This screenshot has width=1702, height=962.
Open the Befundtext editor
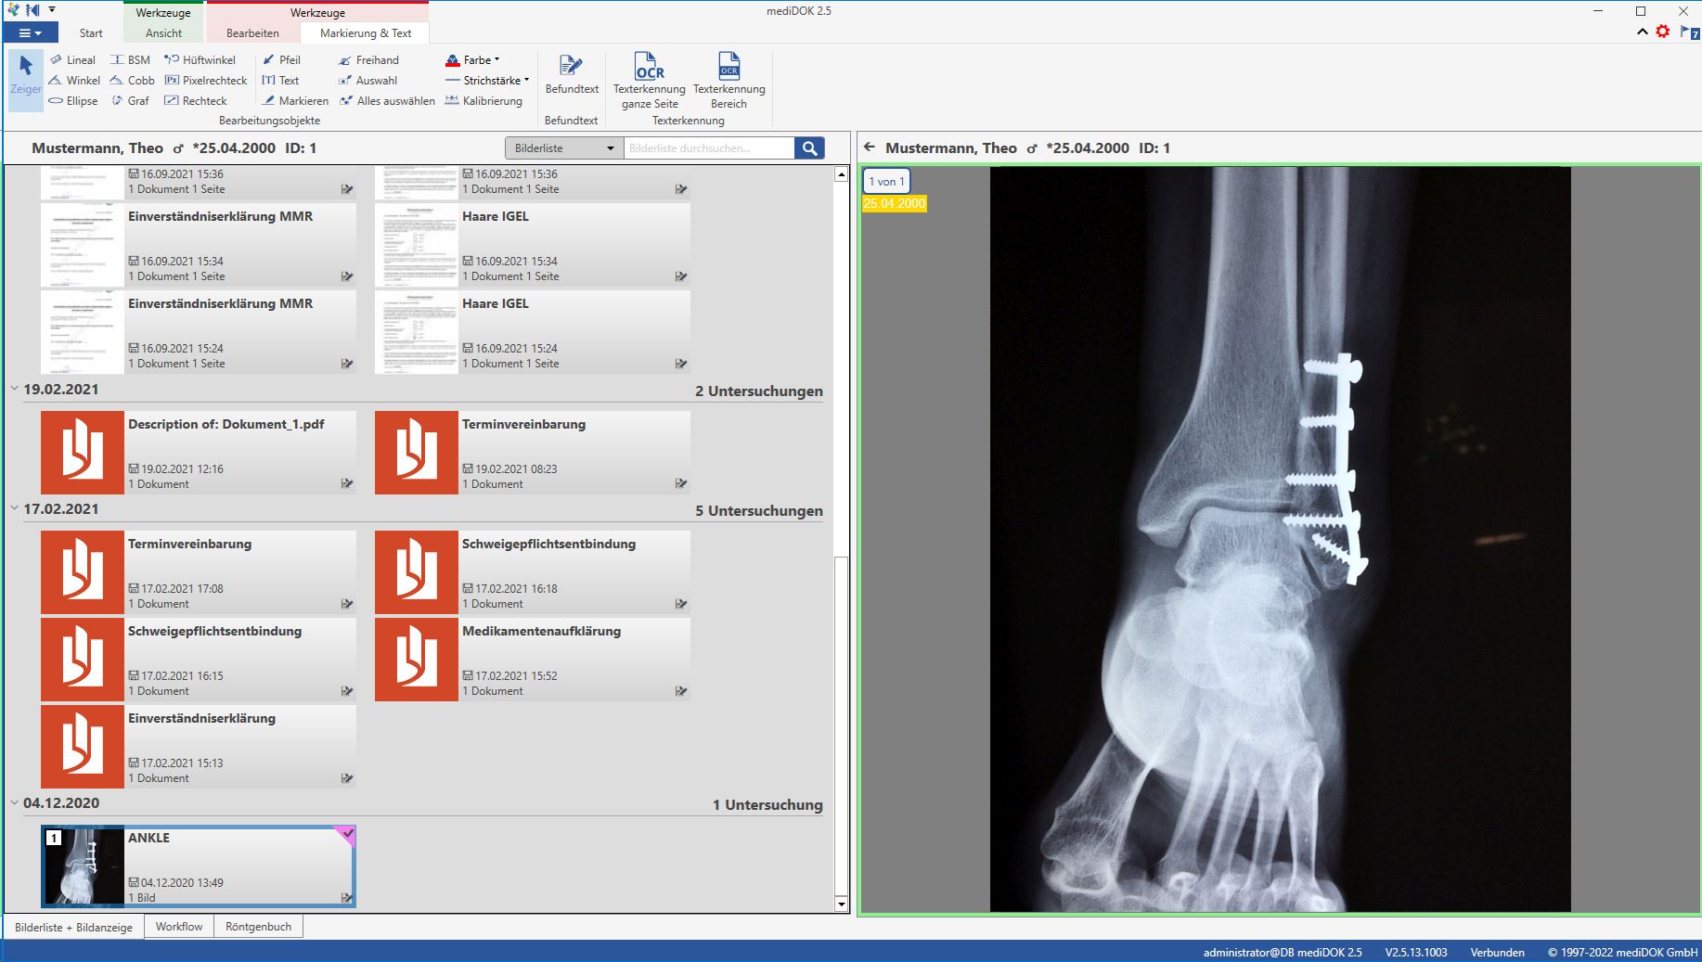(x=572, y=74)
